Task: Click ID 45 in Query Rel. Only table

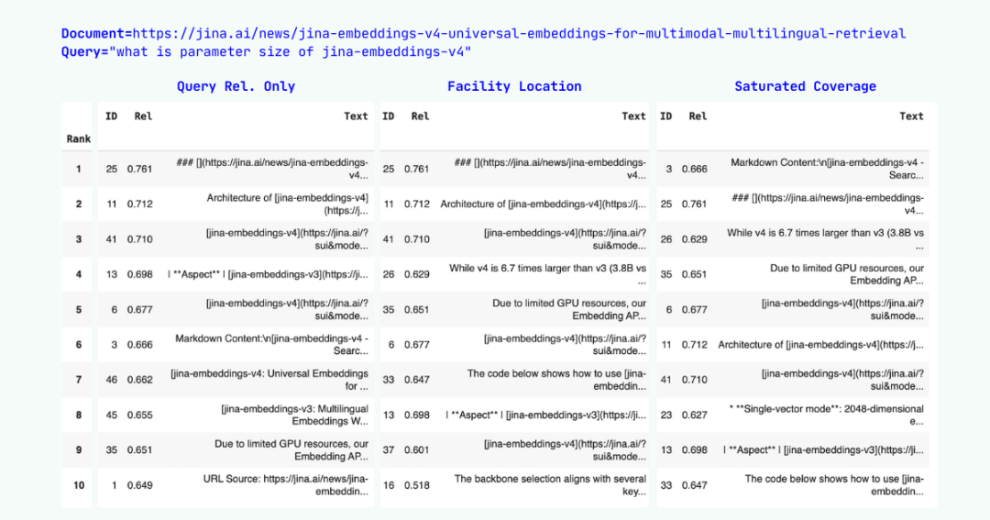Action: coord(111,415)
